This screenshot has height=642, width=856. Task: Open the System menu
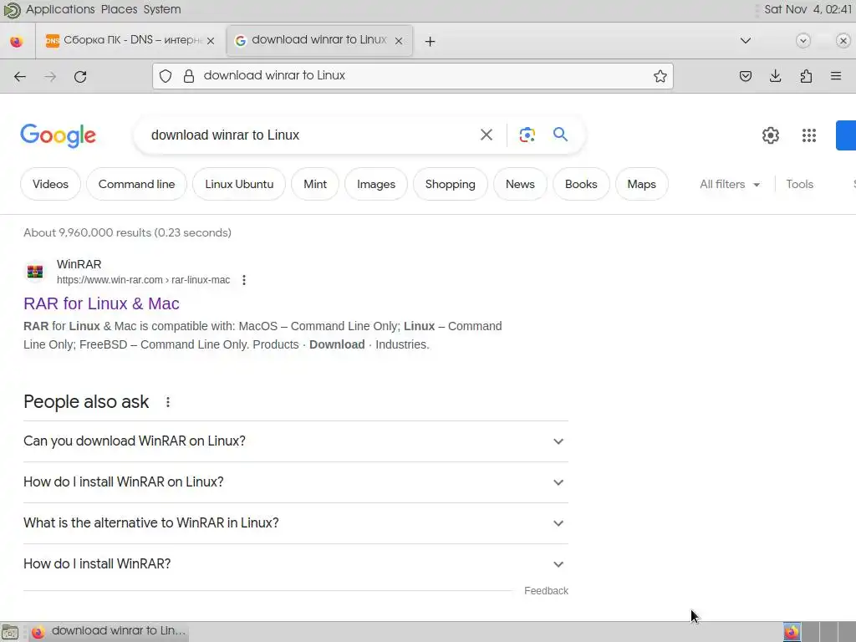[162, 9]
